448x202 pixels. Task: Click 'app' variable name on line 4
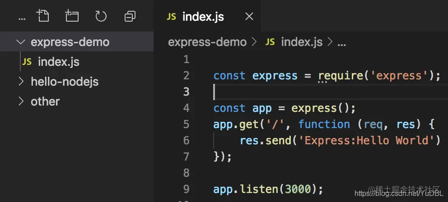[x=262, y=109]
